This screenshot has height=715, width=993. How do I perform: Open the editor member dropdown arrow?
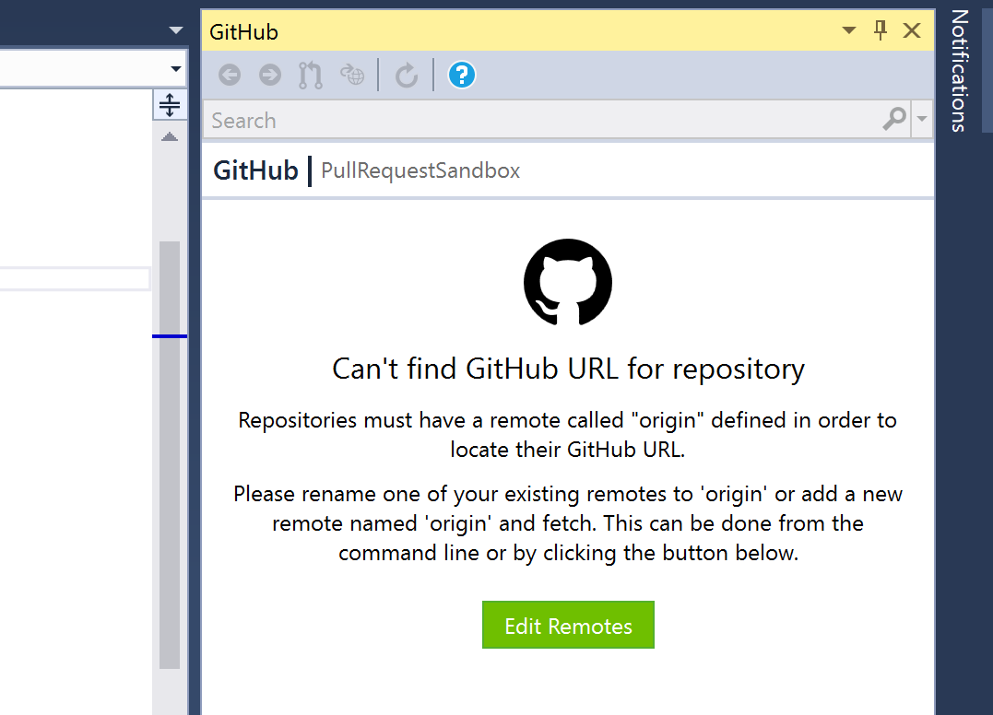pyautogui.click(x=176, y=68)
